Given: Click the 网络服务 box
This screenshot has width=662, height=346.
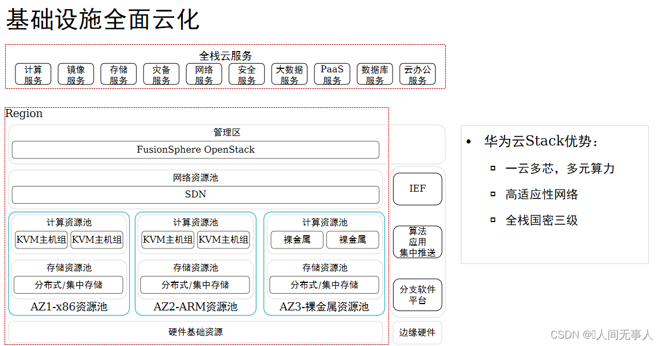Looking at the screenshot, I should (x=204, y=74).
